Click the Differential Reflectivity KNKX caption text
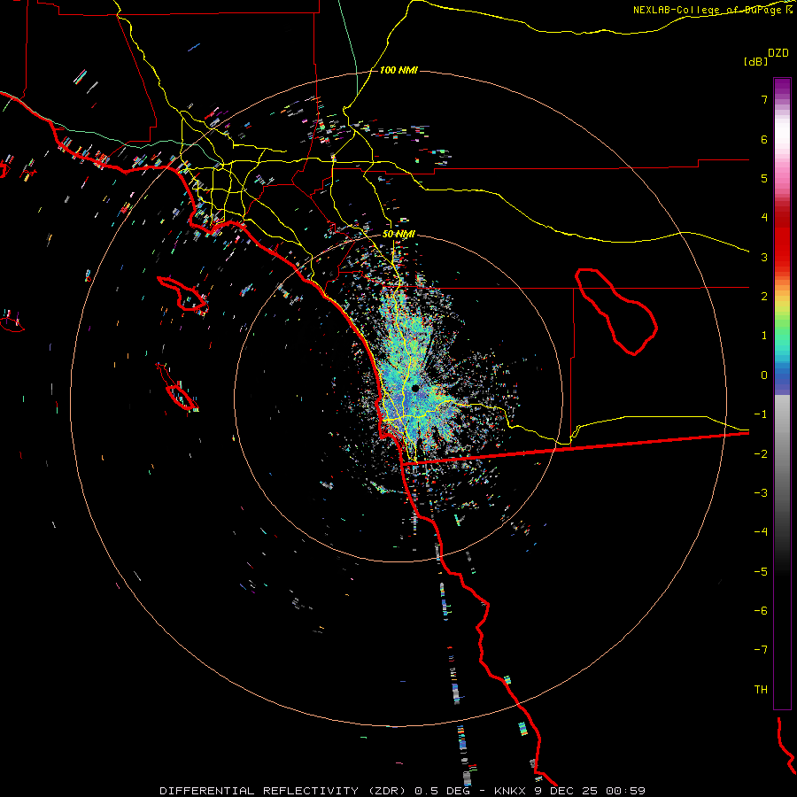 403,791
